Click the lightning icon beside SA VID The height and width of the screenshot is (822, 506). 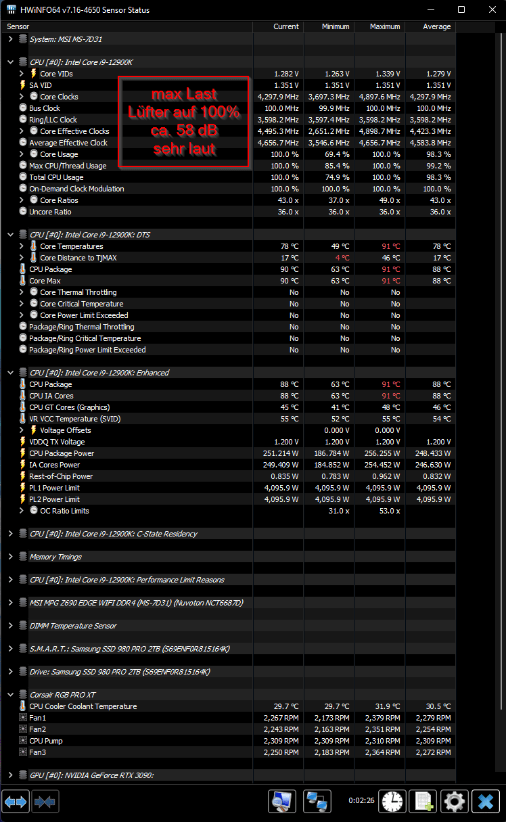(24, 85)
